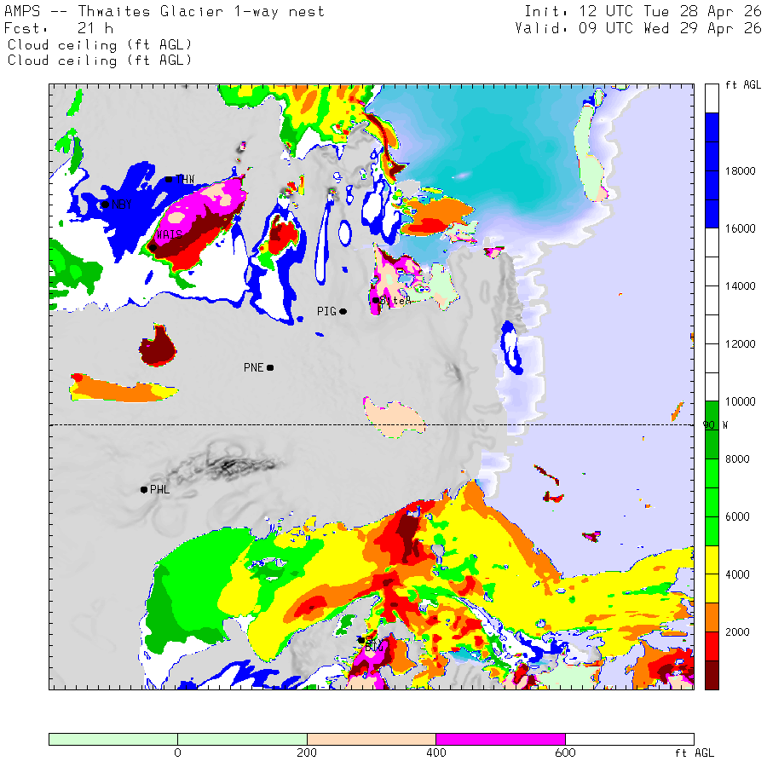Click the orange 2000 ft colorbar band

pos(712,617)
